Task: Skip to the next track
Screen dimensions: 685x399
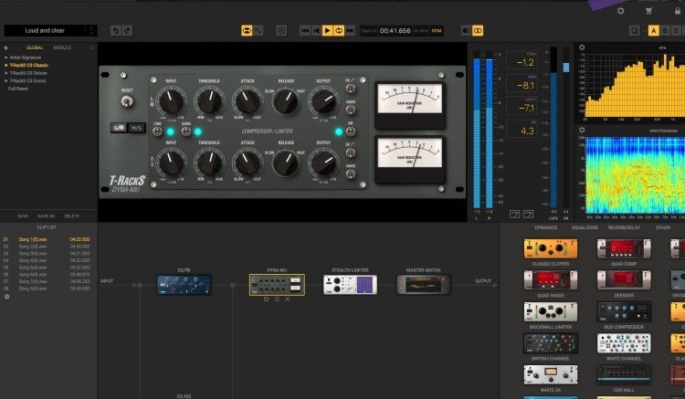Action: (x=350, y=30)
